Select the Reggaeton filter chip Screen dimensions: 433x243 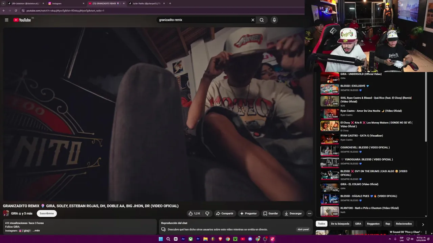tap(373, 224)
